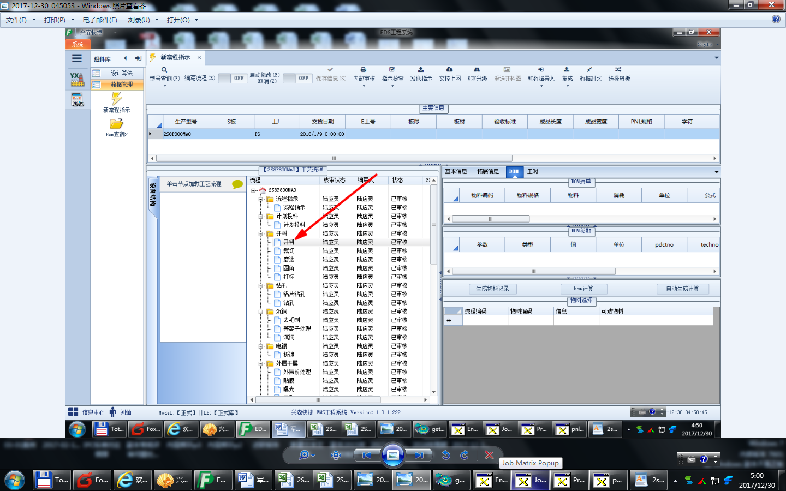The width and height of the screenshot is (786, 491).
Task: Click the 集成 download icon
Action: point(567,70)
